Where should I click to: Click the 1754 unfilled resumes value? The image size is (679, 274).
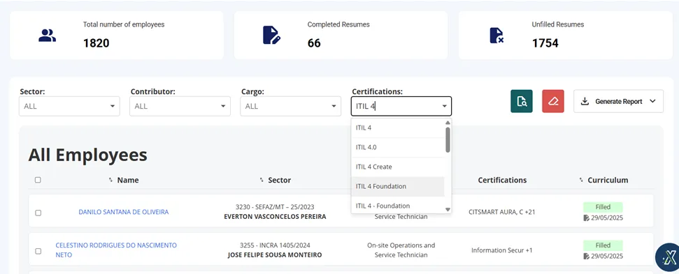tap(545, 43)
